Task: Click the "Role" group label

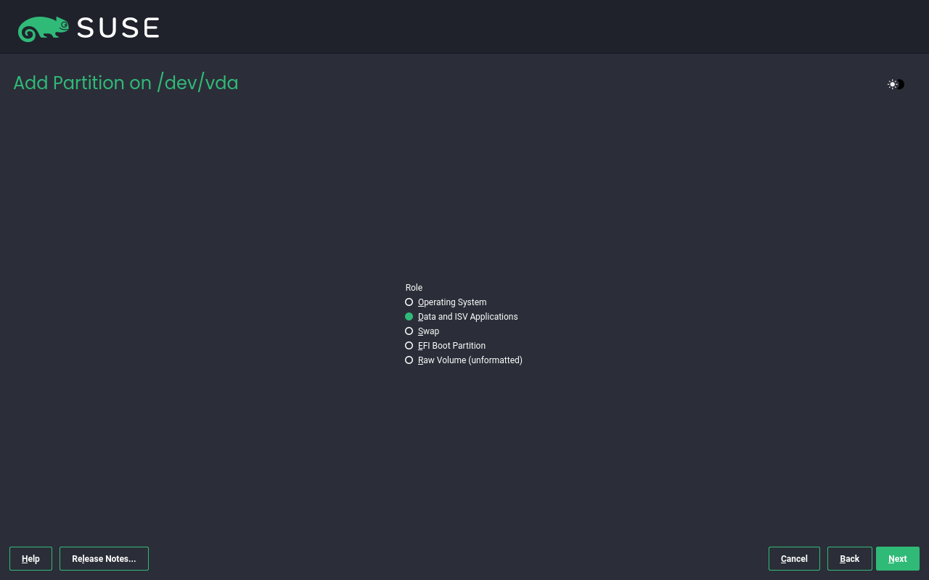Action: coord(414,288)
